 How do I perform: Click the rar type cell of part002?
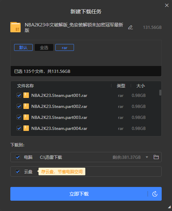(121, 107)
